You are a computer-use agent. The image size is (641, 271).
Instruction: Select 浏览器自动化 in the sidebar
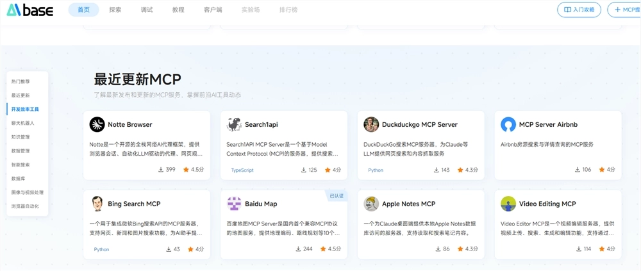(x=26, y=206)
